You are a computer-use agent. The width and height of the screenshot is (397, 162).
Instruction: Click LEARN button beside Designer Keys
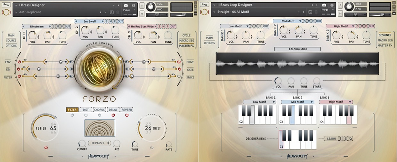tap(331, 139)
